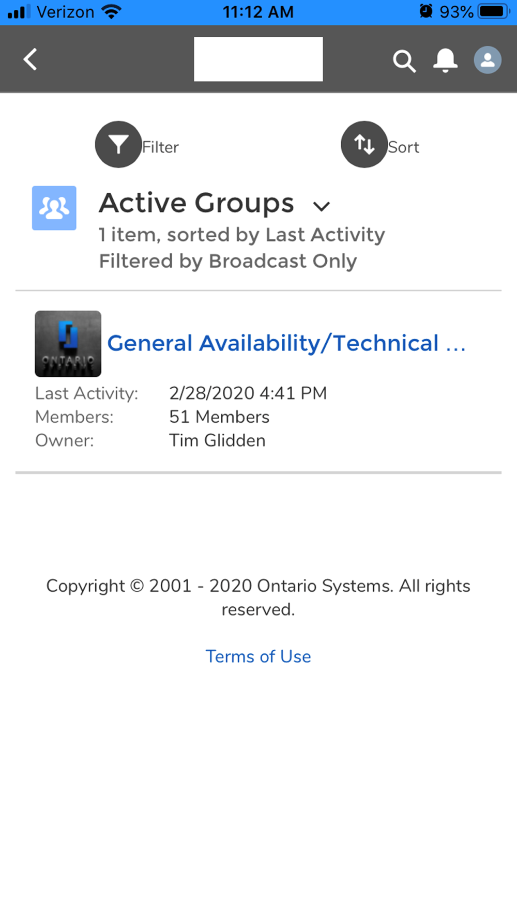Image resolution: width=517 pixels, height=919 pixels.
Task: Click the 51 Members count
Action: point(219,417)
